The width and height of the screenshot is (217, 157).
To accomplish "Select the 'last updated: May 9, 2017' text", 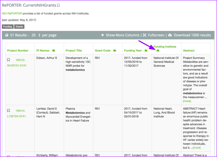I will (x=19, y=20).
